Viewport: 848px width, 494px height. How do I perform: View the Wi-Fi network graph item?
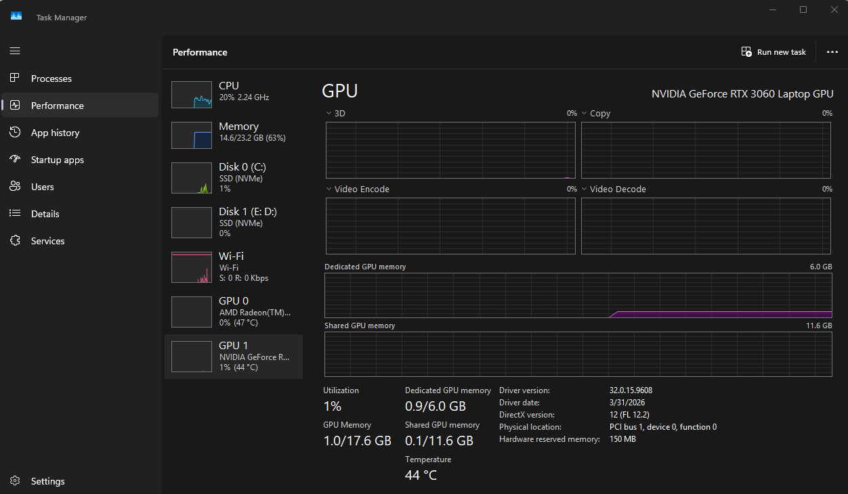[x=234, y=267]
